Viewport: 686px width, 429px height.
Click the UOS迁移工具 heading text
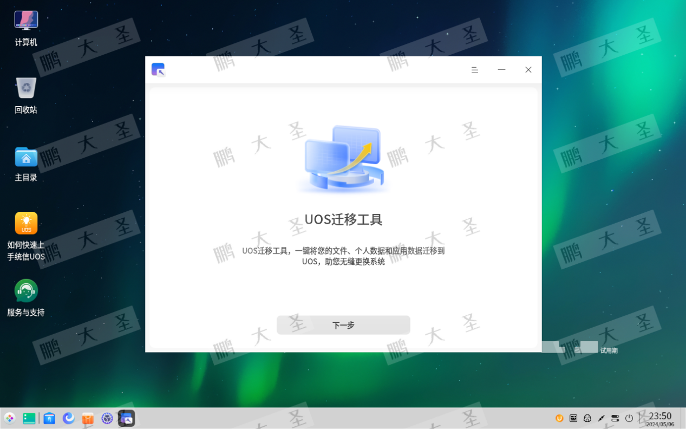click(x=343, y=219)
